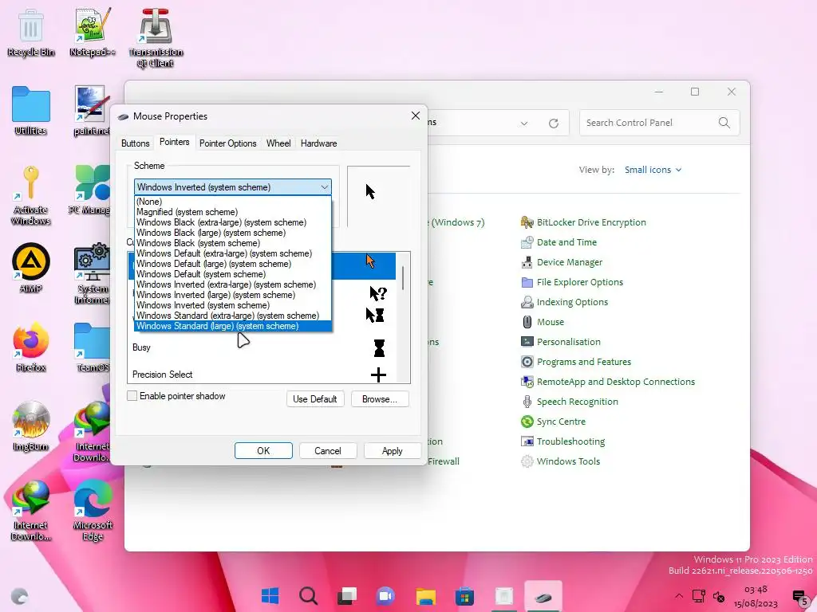Image resolution: width=817 pixels, height=612 pixels.
Task: Switch to the Pointer Options tab
Action: [227, 143]
